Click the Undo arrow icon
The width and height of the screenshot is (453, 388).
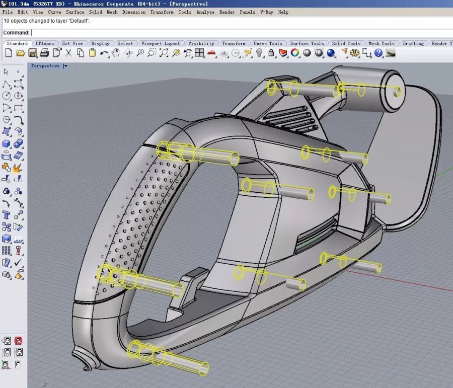104,53
